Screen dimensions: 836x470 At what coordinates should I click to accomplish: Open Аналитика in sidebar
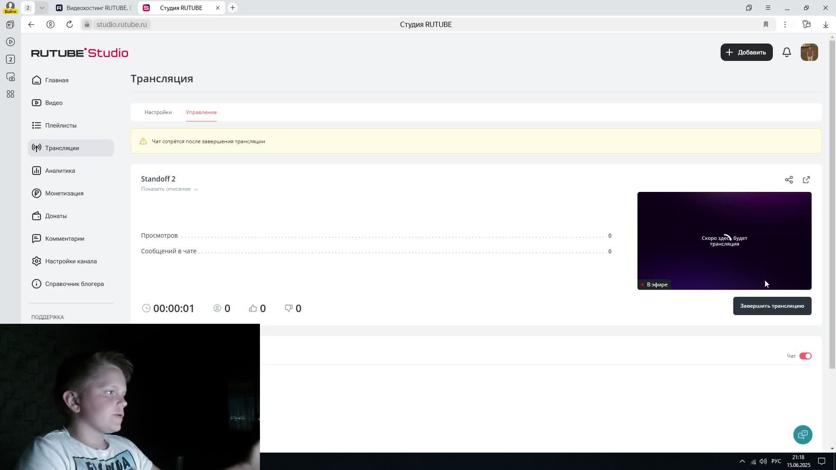pyautogui.click(x=60, y=171)
